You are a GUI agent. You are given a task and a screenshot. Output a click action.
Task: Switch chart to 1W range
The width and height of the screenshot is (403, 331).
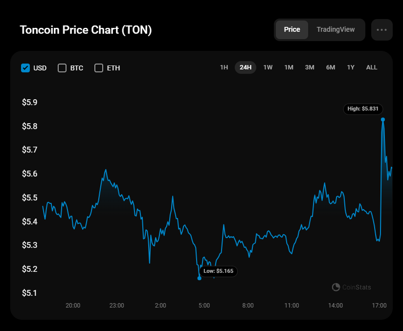click(268, 67)
